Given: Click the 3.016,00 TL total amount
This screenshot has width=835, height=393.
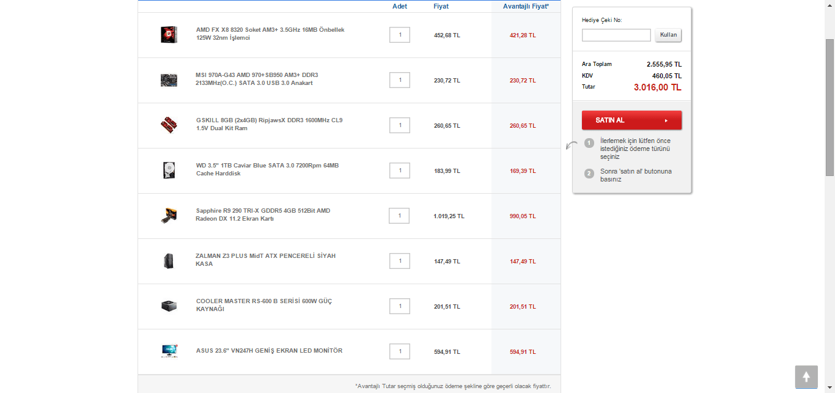Looking at the screenshot, I should point(657,87).
